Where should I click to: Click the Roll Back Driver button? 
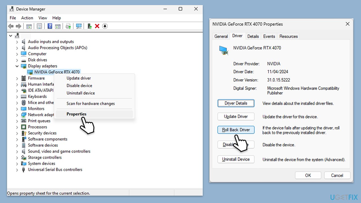[x=236, y=130]
